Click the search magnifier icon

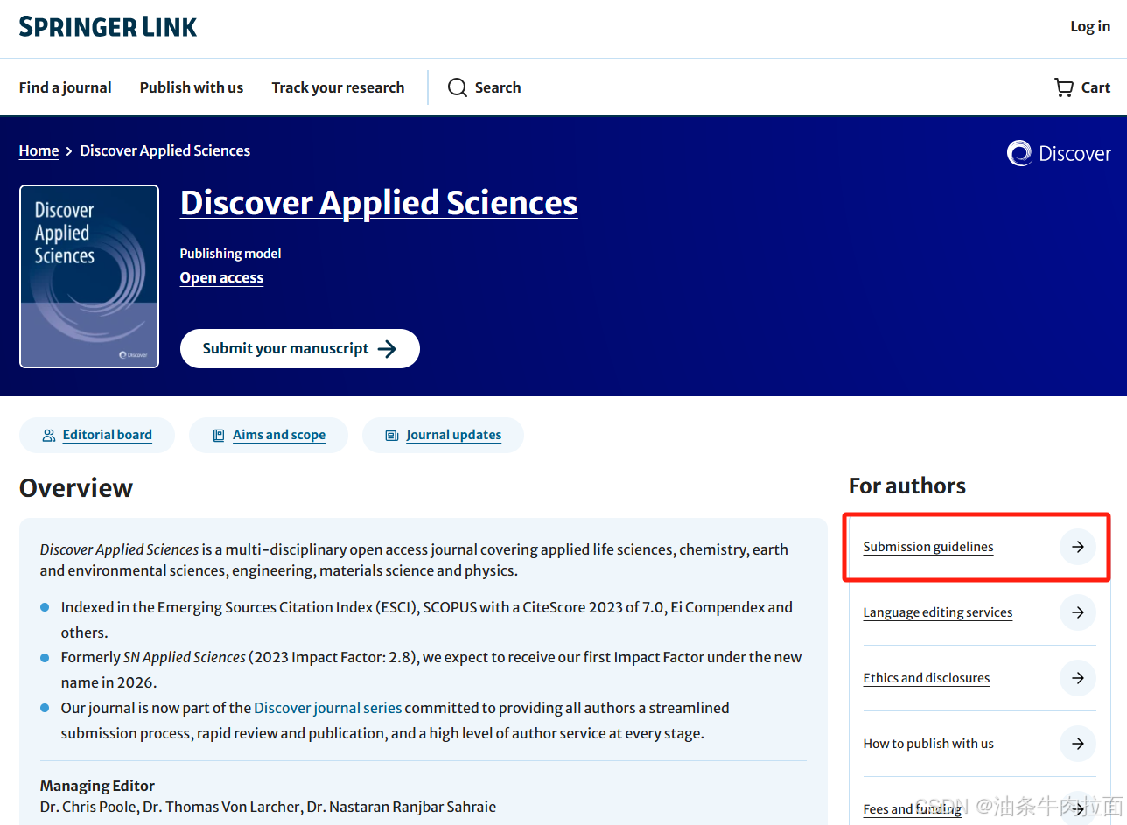pos(457,87)
